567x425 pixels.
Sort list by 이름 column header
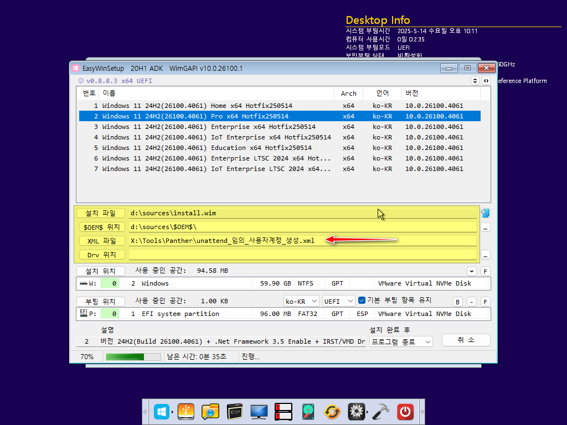pos(217,93)
